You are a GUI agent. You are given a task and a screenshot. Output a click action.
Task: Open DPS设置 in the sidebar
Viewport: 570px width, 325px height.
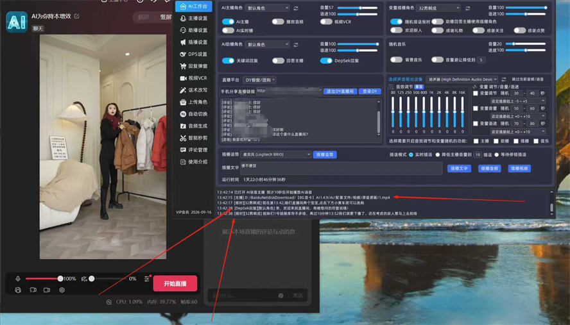point(193,54)
